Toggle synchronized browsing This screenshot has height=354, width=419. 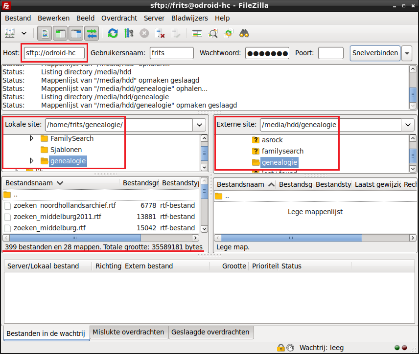click(229, 34)
